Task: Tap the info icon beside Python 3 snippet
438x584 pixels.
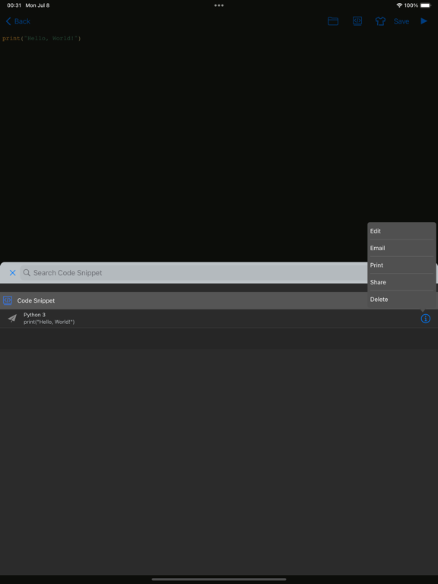Action: pos(425,319)
